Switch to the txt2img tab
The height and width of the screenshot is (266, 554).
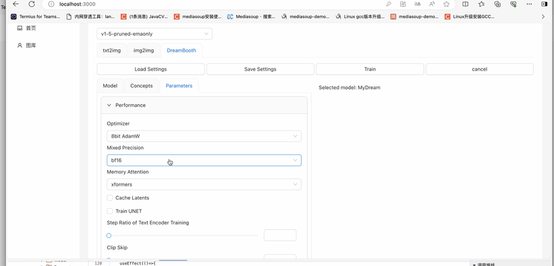point(111,50)
